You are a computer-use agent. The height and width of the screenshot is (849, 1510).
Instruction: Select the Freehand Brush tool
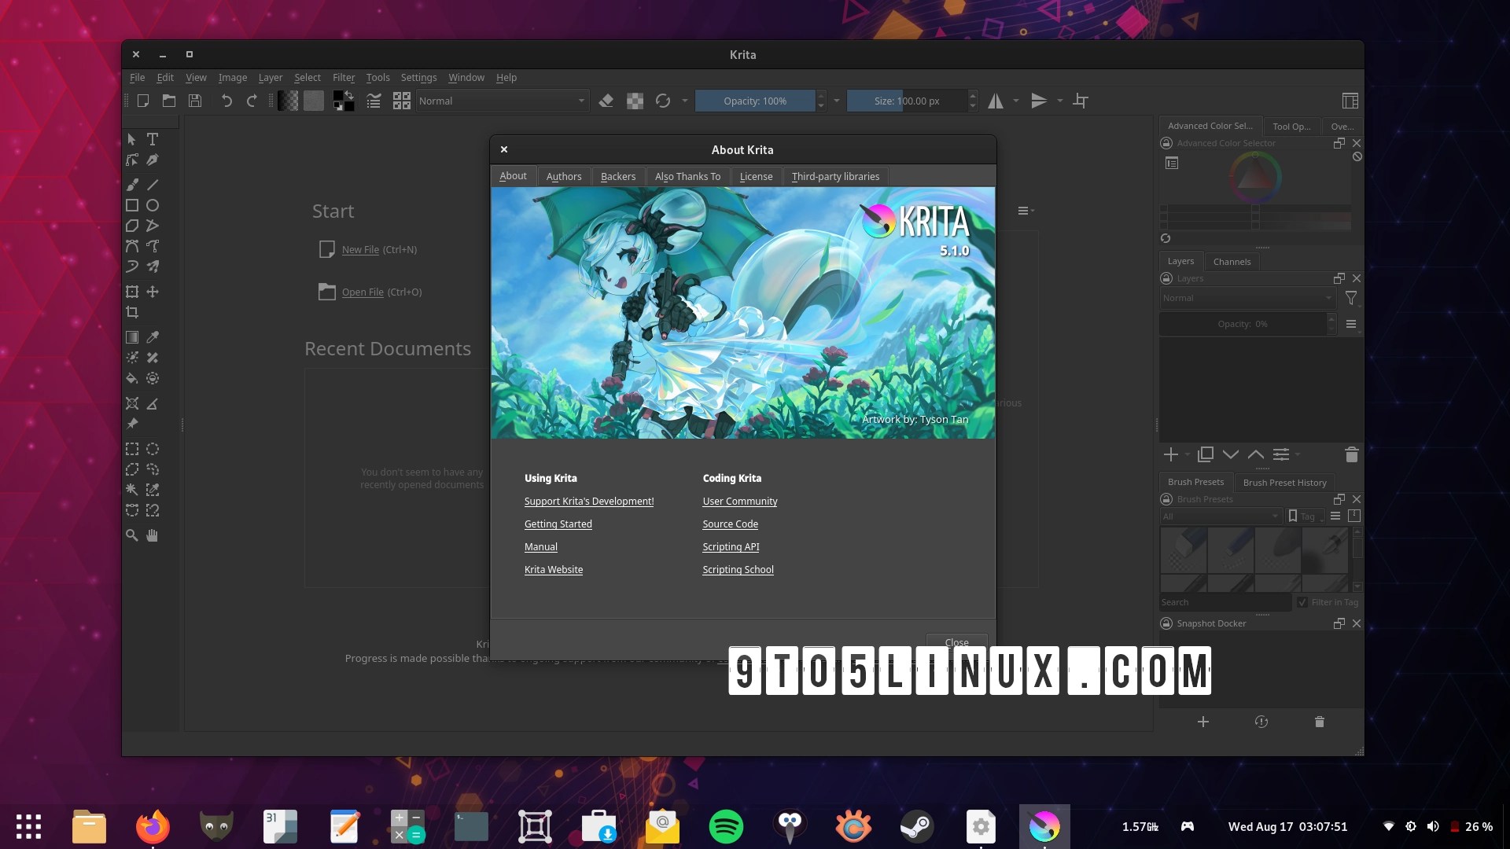[x=132, y=184]
